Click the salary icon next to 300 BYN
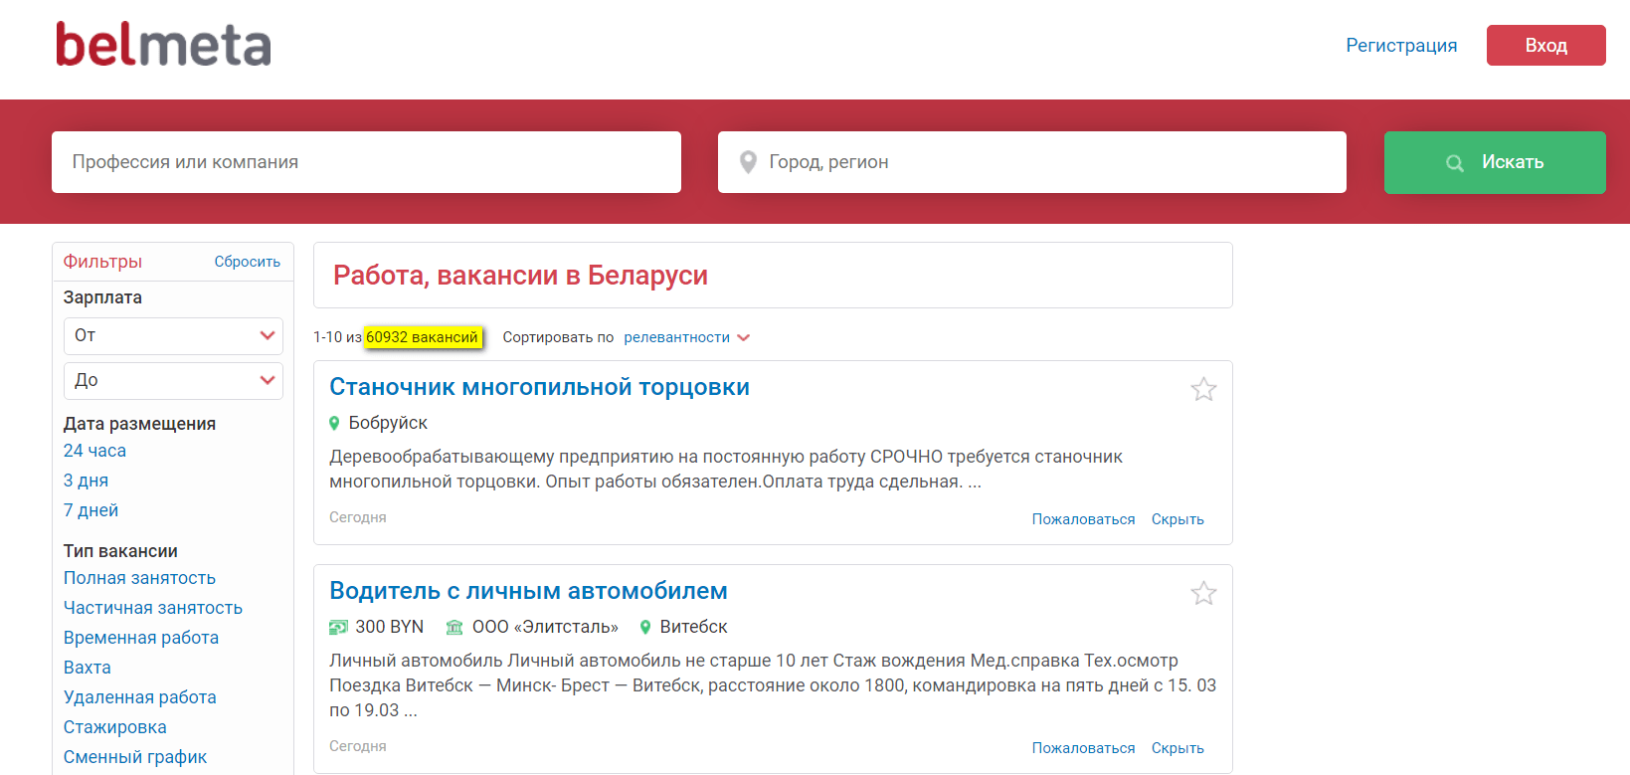Screen dimensions: 1630x775 [338, 627]
